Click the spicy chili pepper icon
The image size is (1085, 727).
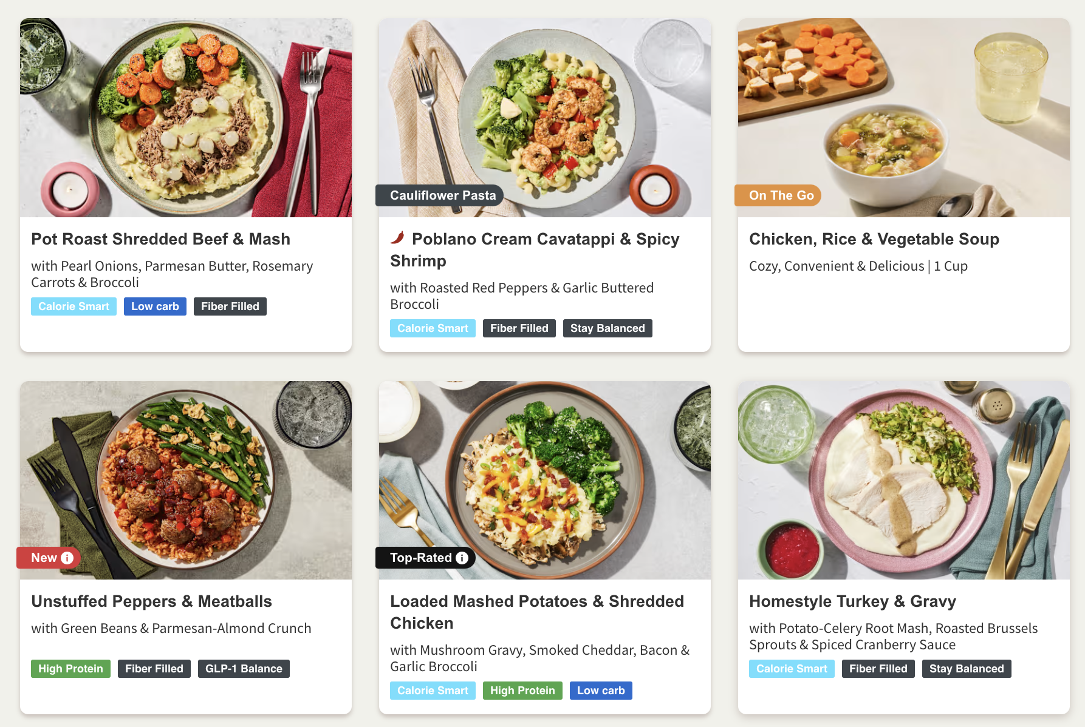pyautogui.click(x=398, y=238)
